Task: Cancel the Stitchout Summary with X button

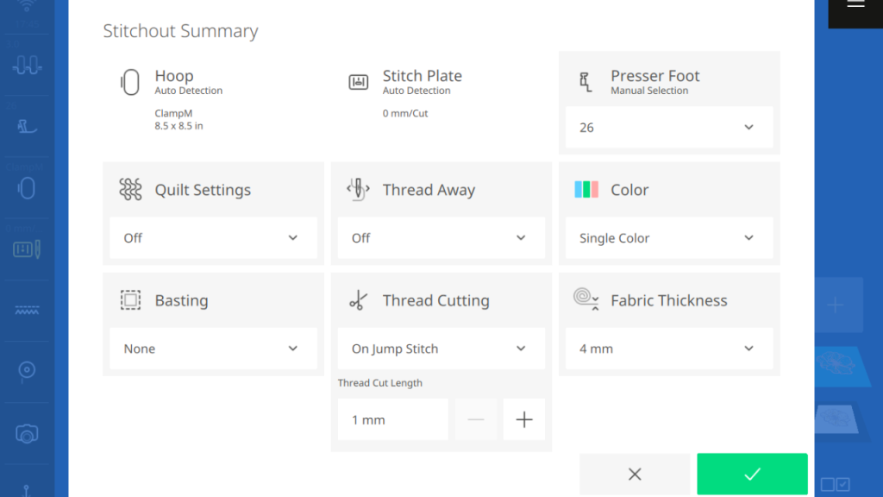Action: pos(635,474)
